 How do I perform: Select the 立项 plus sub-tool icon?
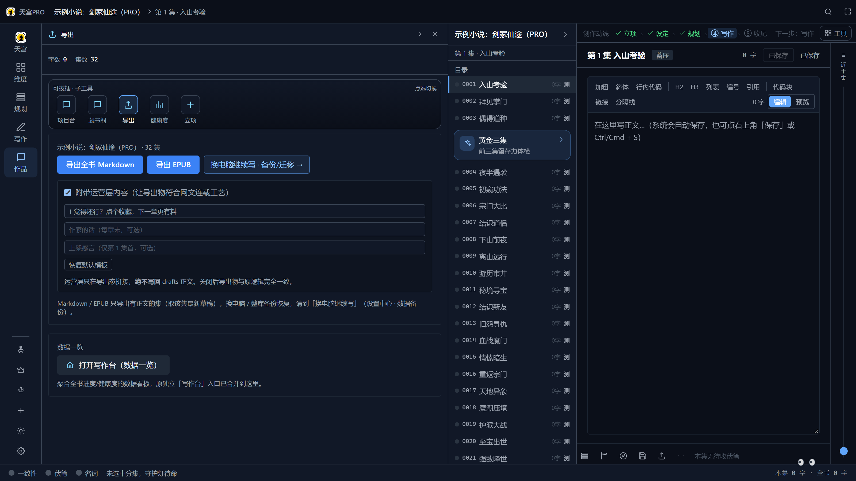(x=190, y=105)
